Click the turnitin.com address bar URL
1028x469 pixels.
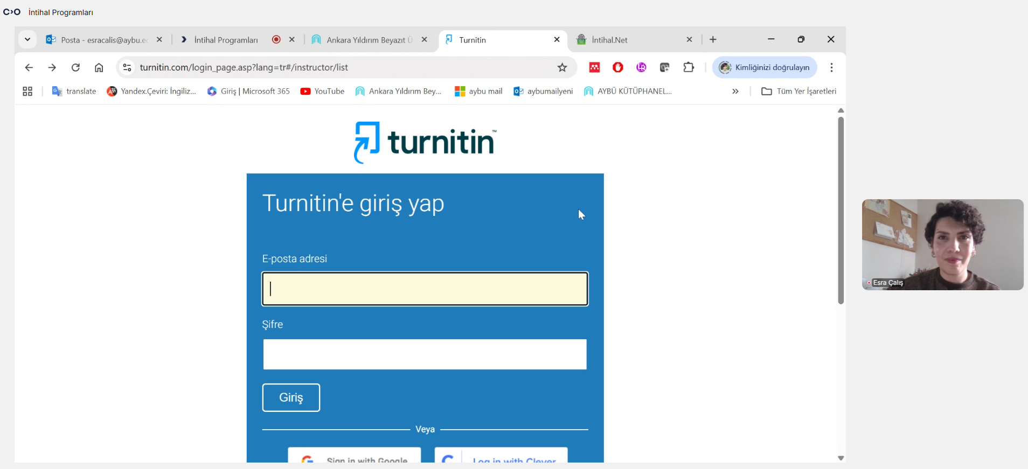[244, 67]
